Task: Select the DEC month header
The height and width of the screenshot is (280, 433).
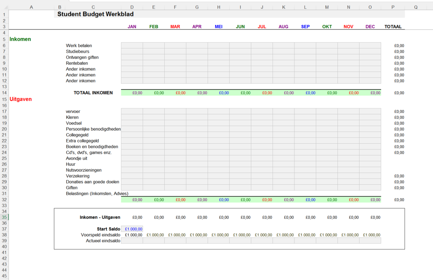Action: [x=370, y=27]
